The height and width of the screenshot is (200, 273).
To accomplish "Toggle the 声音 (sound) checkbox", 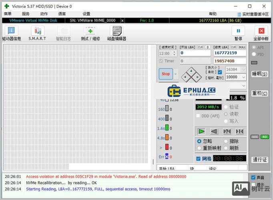I will (x=253, y=178).
